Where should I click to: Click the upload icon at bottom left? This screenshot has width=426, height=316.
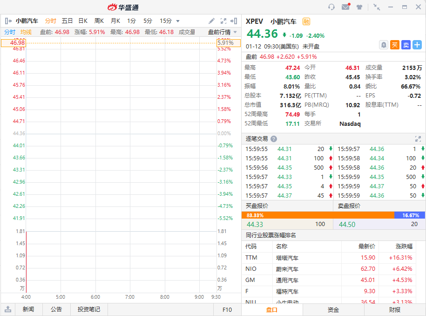coord(8,309)
